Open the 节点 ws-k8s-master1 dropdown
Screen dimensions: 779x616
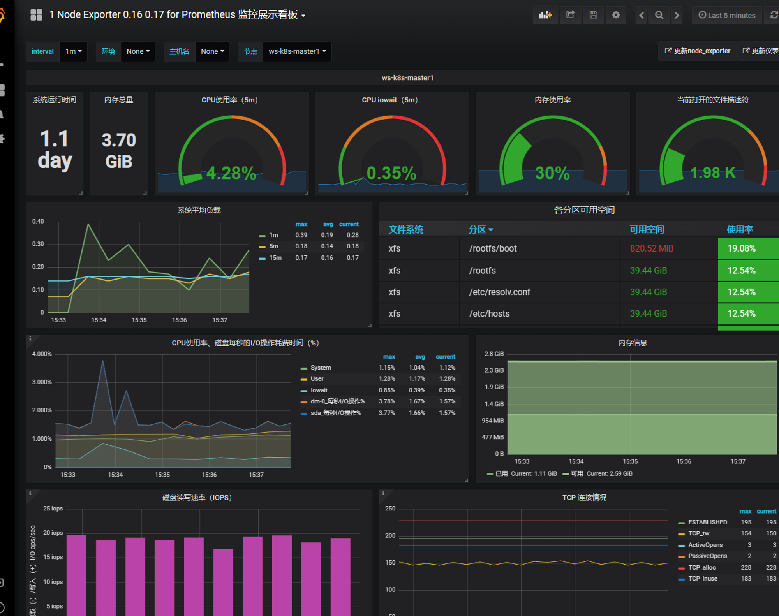pyautogui.click(x=297, y=51)
